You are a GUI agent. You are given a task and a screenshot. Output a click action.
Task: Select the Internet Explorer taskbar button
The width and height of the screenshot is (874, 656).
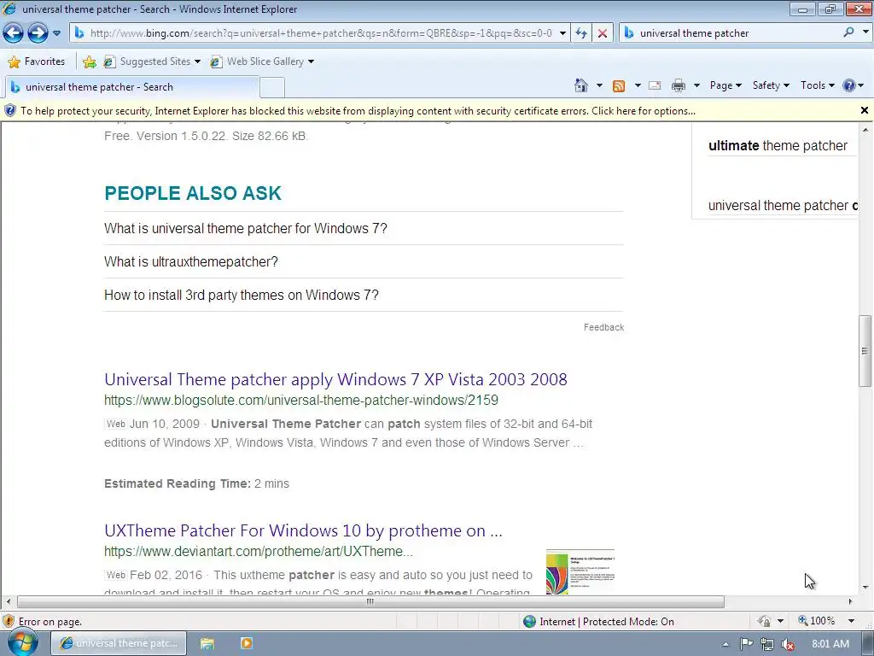(x=119, y=643)
